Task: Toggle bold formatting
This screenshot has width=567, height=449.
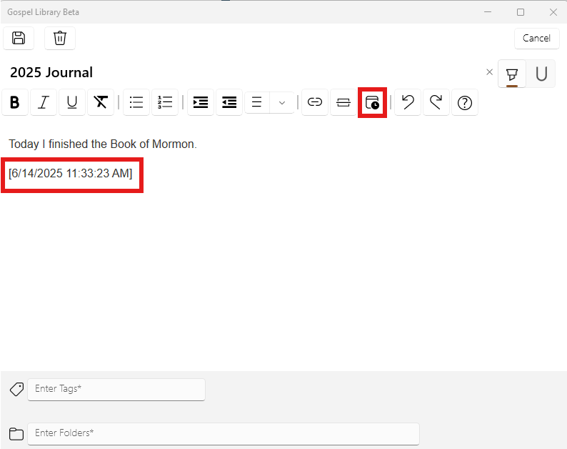Action: click(15, 102)
